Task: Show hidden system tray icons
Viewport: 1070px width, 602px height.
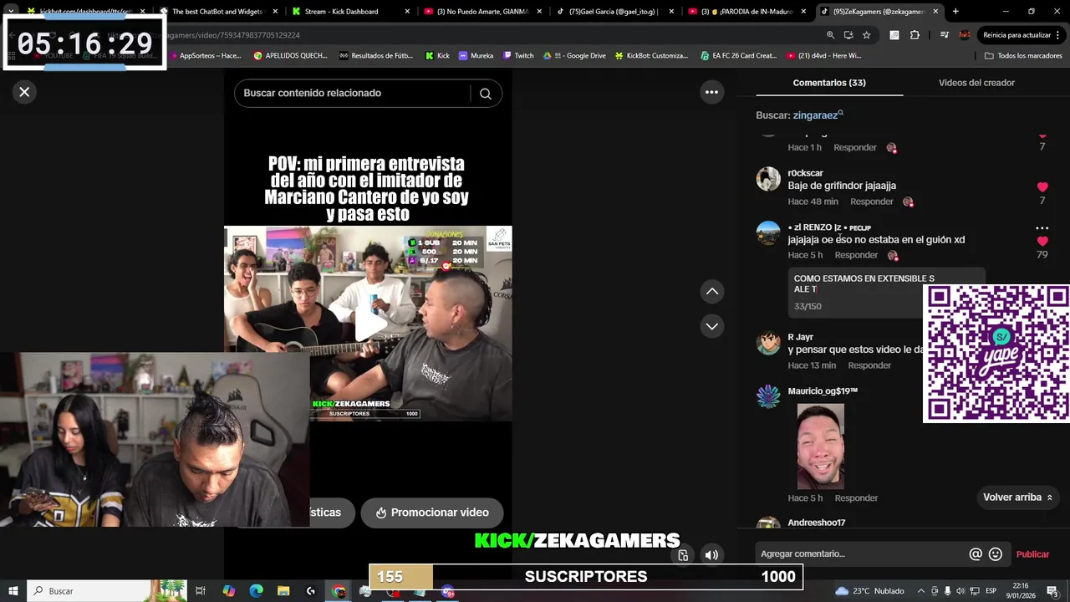Action: [x=921, y=591]
